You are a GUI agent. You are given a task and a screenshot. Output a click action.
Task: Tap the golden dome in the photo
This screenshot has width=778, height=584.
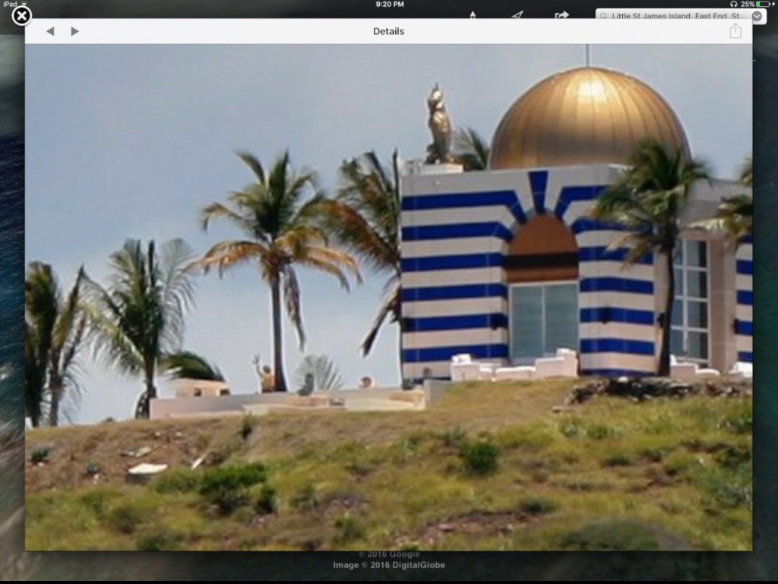585,118
